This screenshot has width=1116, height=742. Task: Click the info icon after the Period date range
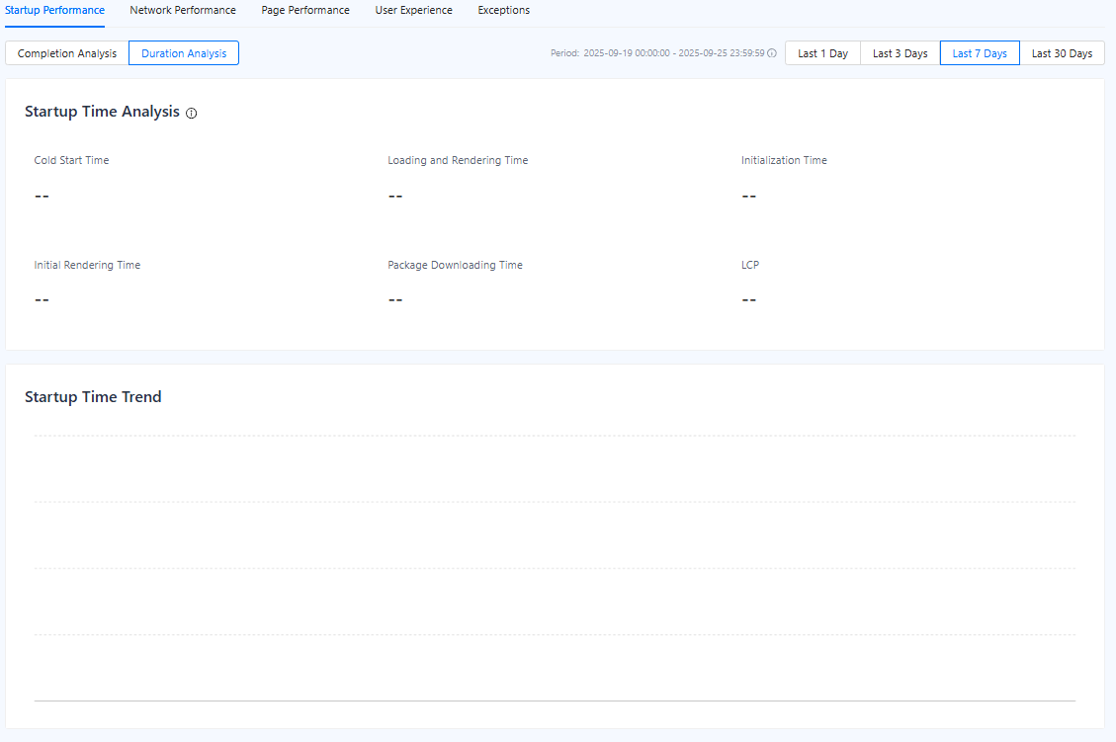tap(772, 53)
